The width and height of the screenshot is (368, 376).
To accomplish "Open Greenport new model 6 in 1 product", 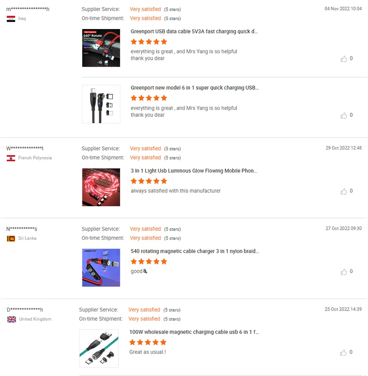I will coord(195,88).
